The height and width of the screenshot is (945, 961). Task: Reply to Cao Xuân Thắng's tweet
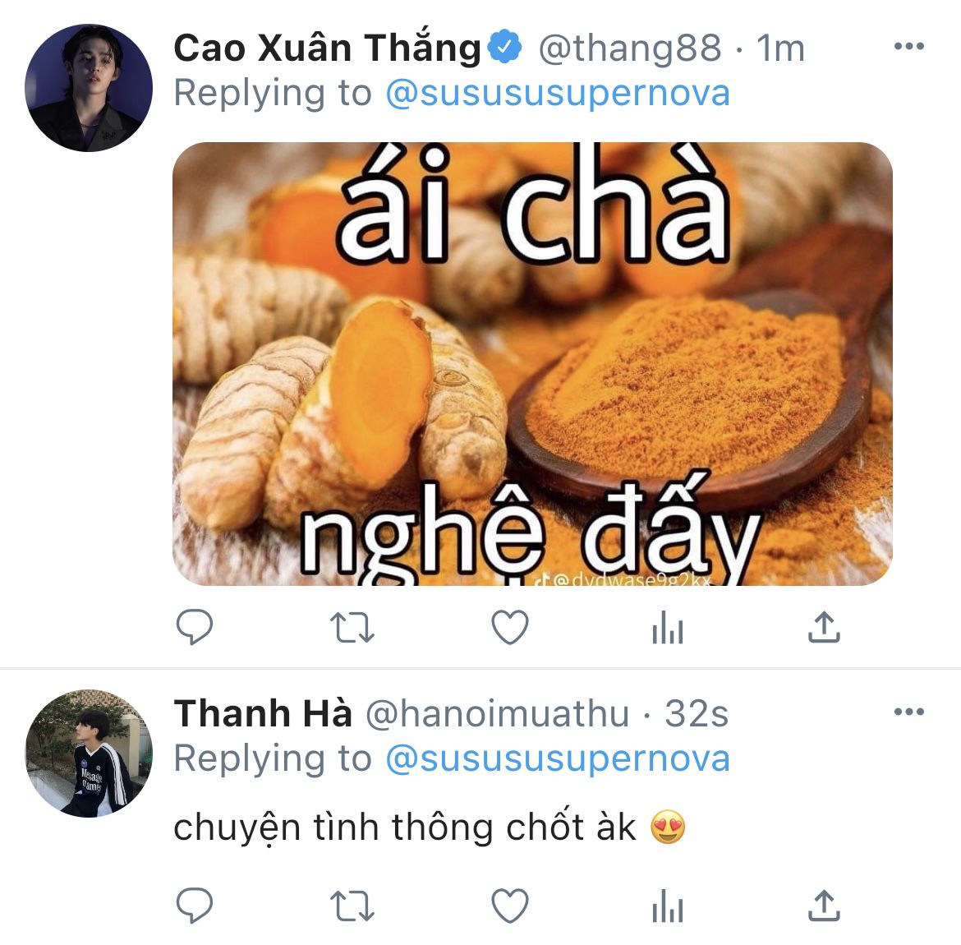click(195, 627)
